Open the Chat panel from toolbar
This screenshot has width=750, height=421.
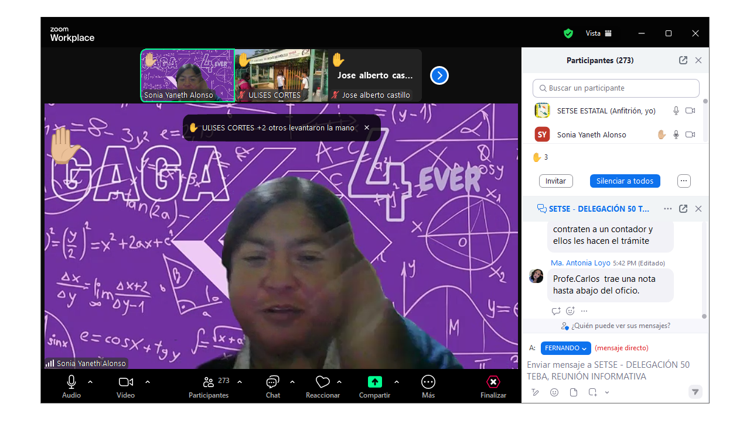point(272,382)
